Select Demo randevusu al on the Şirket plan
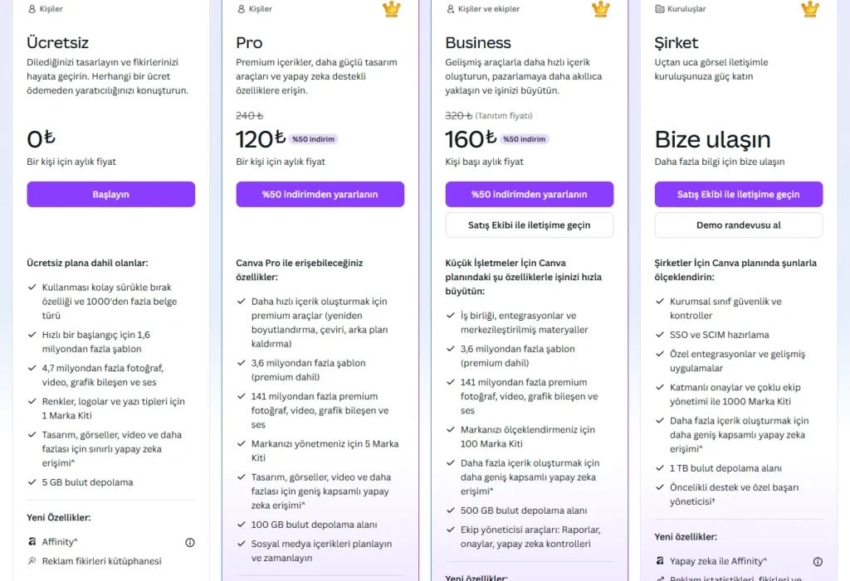Screen dimensions: 850x581 coord(738,225)
